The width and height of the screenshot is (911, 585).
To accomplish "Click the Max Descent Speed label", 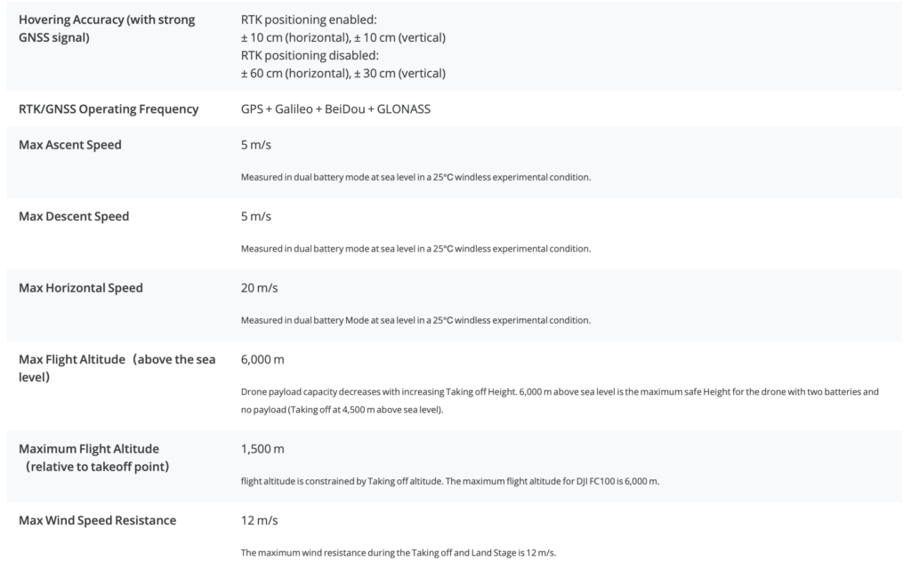I will (x=74, y=216).
